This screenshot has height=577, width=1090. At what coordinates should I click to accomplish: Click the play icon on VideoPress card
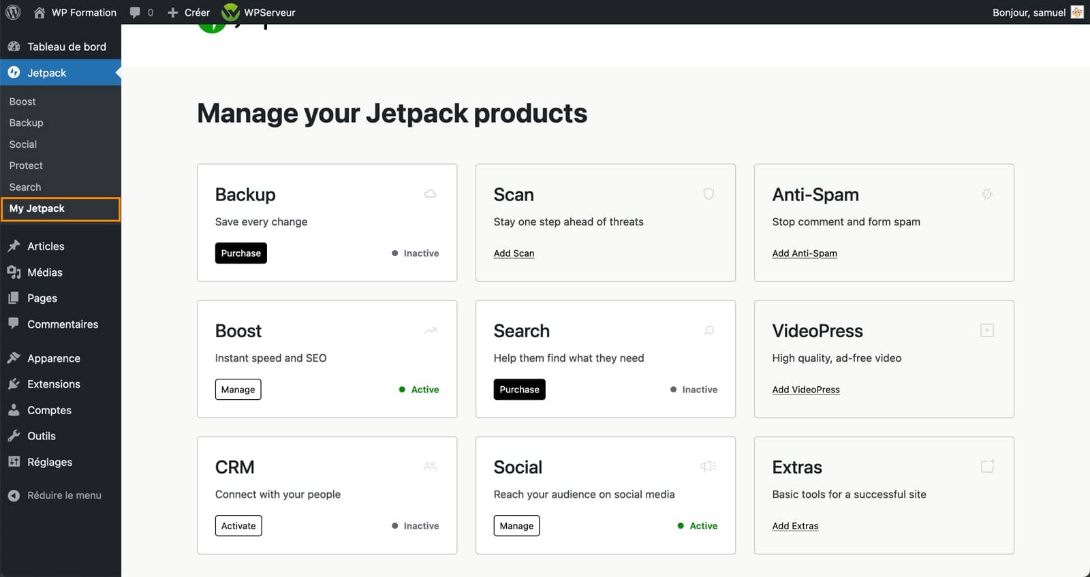(987, 330)
